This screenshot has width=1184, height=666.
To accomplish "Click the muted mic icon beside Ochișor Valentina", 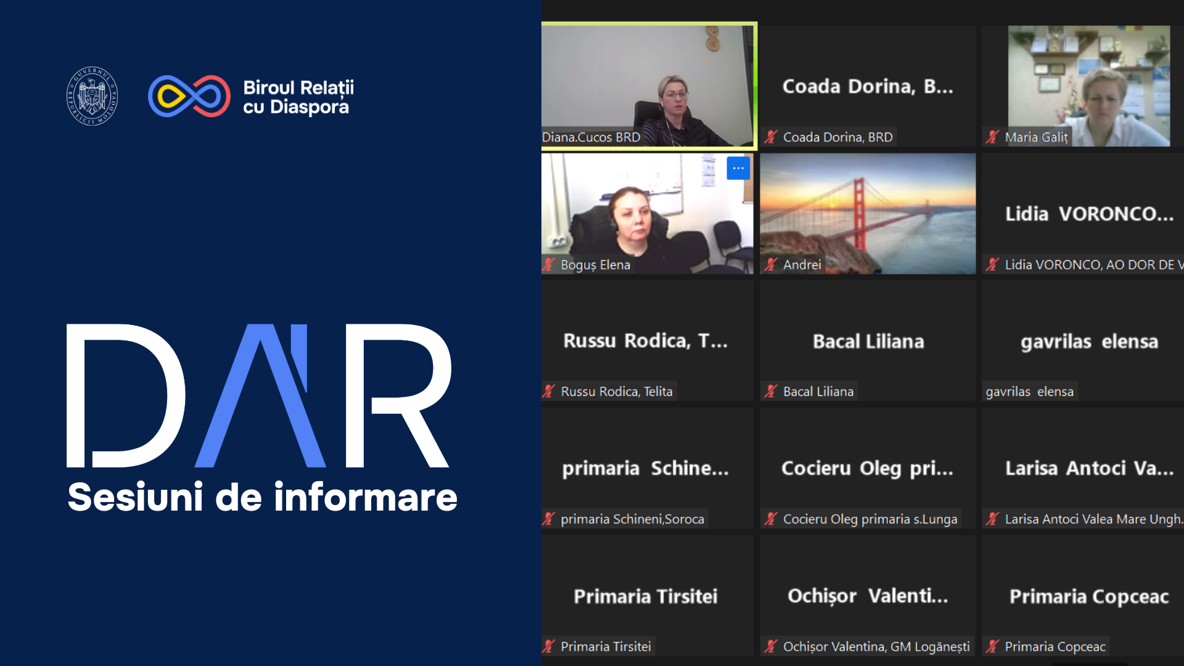I will point(771,646).
